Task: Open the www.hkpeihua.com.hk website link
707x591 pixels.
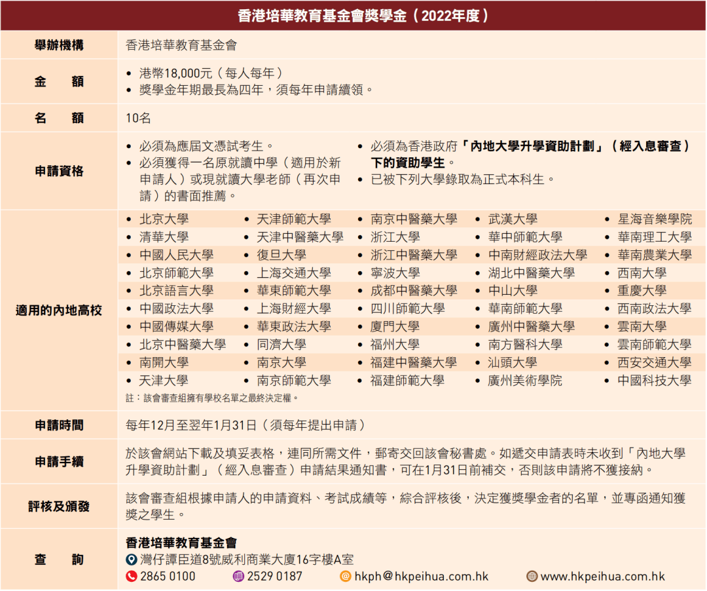Action: click(603, 576)
